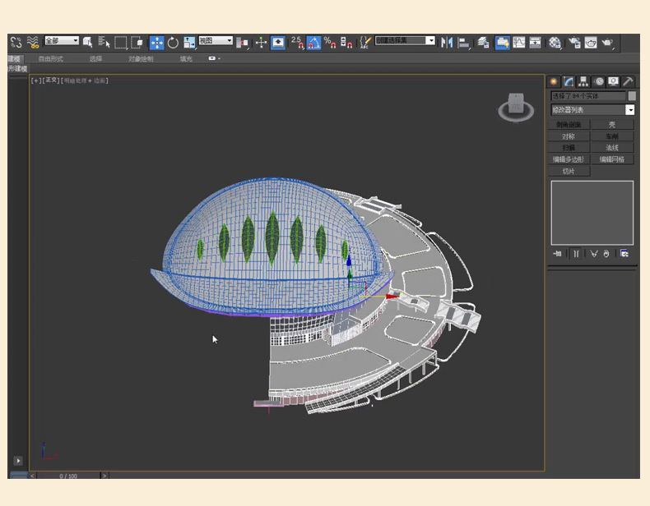The width and height of the screenshot is (650, 506).
Task: Toggle the Percent Snap button
Action: (330, 42)
